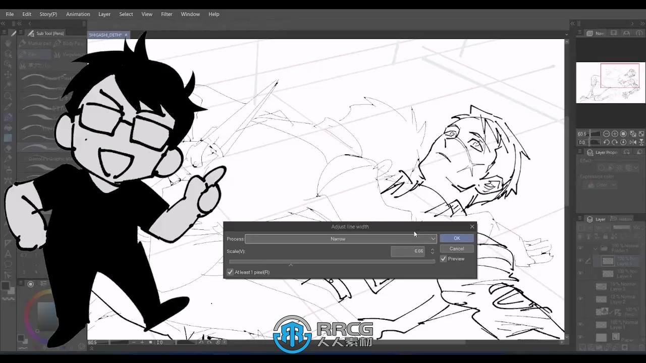646x363 pixels.
Task: Click Cancel in Adjust line width
Action: point(457,249)
